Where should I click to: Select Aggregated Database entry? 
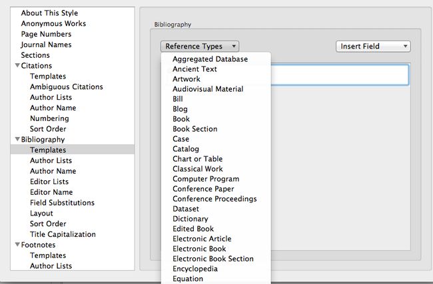click(x=210, y=59)
